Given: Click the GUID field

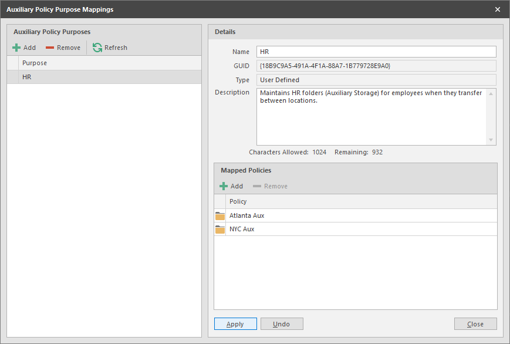Looking at the screenshot, I should pyautogui.click(x=376, y=66).
